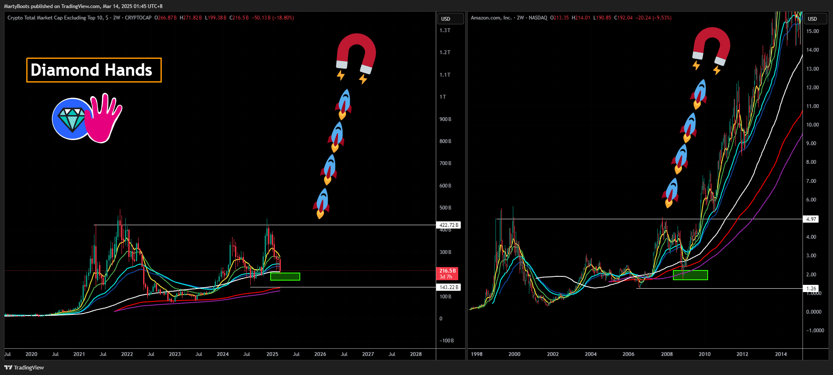Click the NASDAQ exchange label
The width and height of the screenshot is (833, 375).
pyautogui.click(x=538, y=18)
